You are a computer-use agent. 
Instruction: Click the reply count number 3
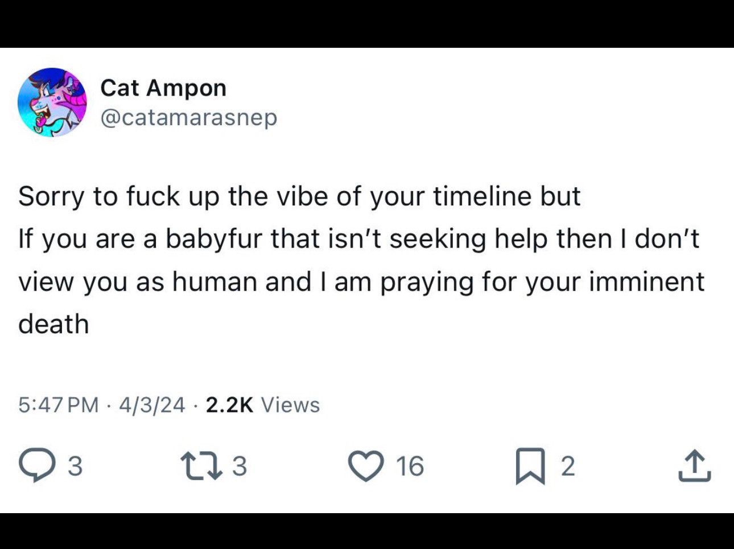click(75, 466)
